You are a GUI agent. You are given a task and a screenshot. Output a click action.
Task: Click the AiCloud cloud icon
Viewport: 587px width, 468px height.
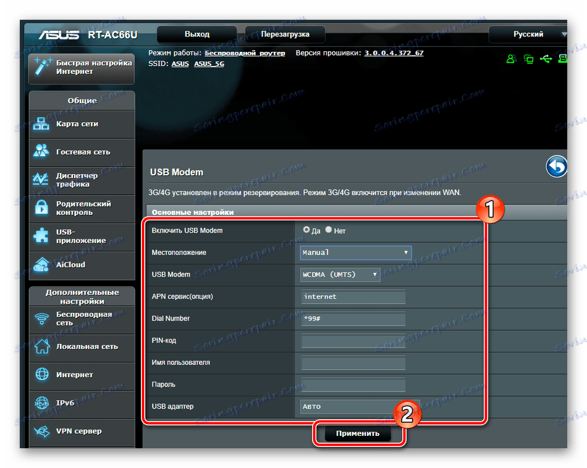click(x=41, y=264)
